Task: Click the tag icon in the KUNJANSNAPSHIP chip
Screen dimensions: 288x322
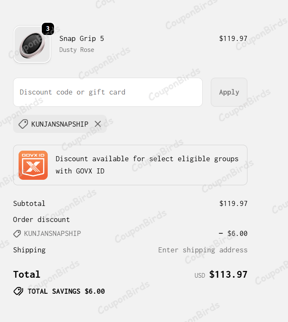Action: [x=24, y=124]
